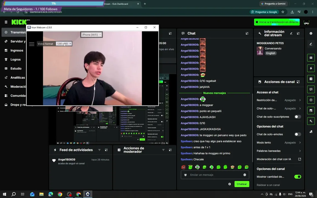Open the iPhone (WiFi) device dropdown
The image size is (317, 198).
click(x=91, y=35)
